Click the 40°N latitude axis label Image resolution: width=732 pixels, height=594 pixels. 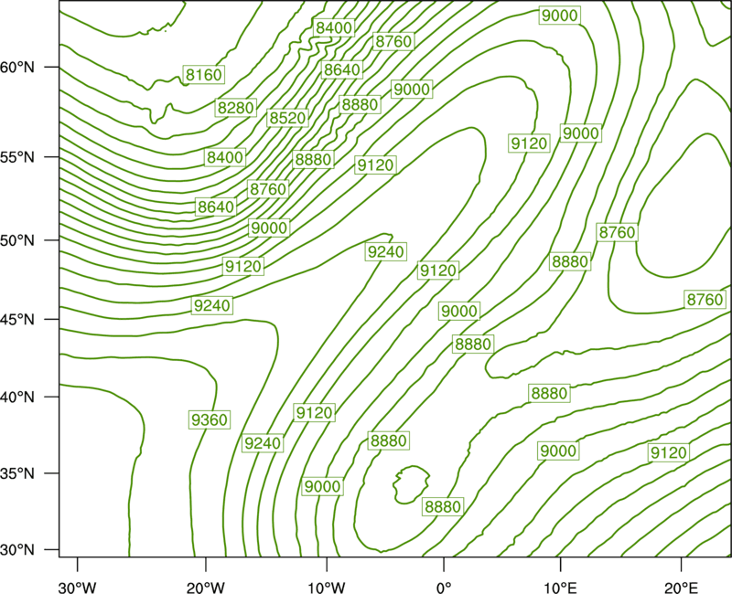[x=17, y=398]
